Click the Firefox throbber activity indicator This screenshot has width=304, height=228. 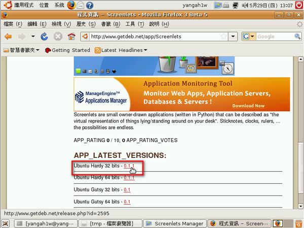[299, 24]
